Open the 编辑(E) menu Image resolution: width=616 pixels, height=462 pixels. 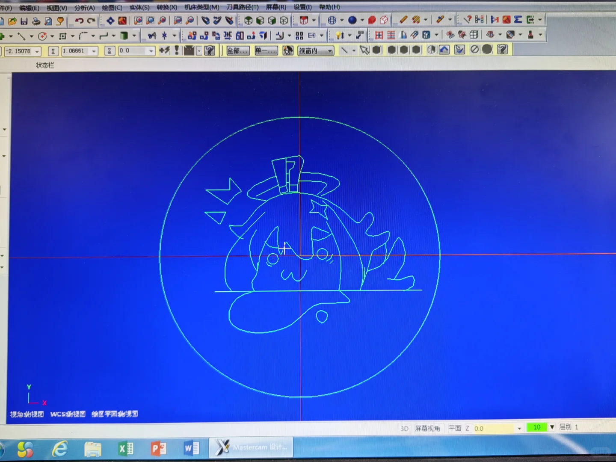[x=29, y=8]
